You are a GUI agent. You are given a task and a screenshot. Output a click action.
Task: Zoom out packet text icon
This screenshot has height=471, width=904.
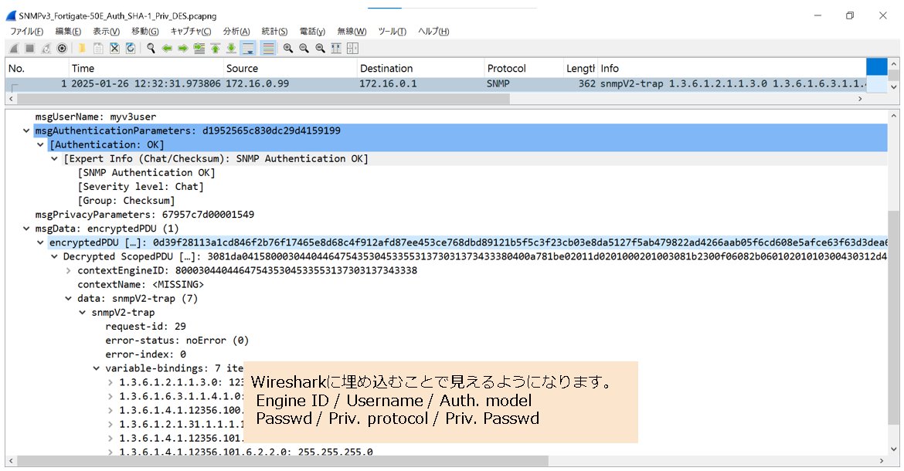point(304,49)
